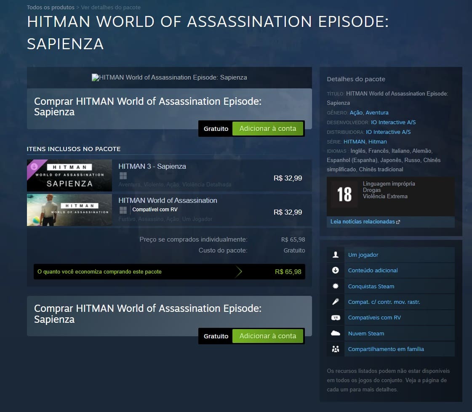Click the Windows icon under 'HITMAN 3 - Sapienza'
472x412 pixels.
point(123,176)
